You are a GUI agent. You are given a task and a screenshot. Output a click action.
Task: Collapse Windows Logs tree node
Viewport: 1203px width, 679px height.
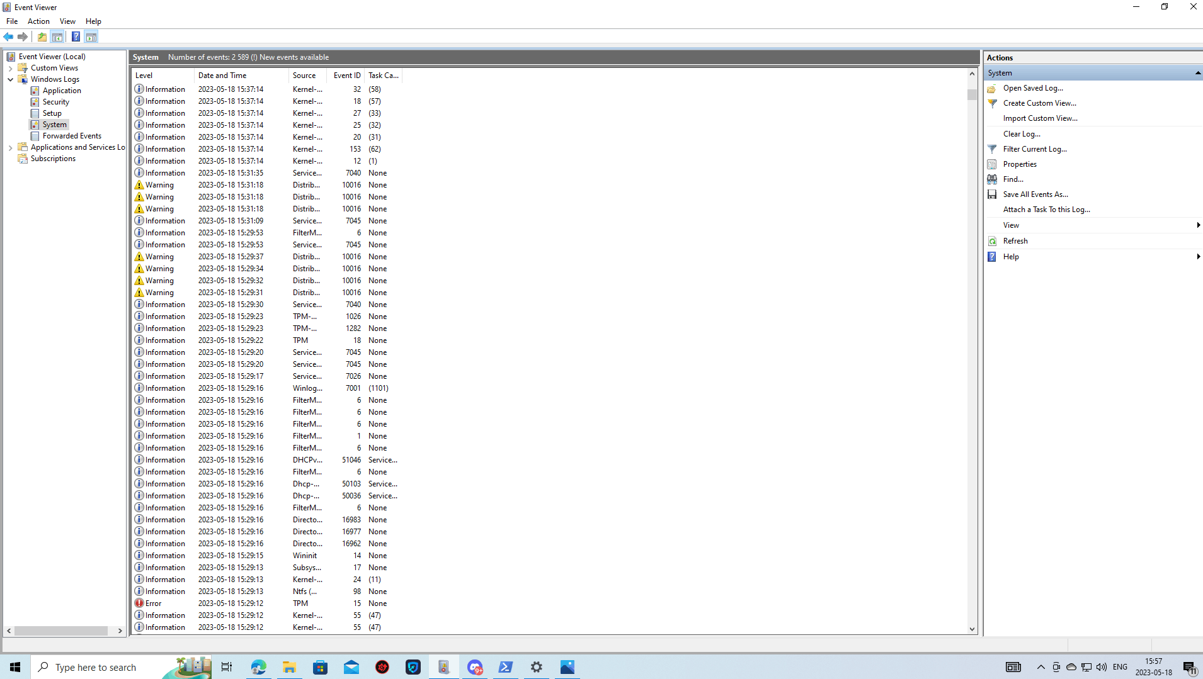[x=11, y=80]
